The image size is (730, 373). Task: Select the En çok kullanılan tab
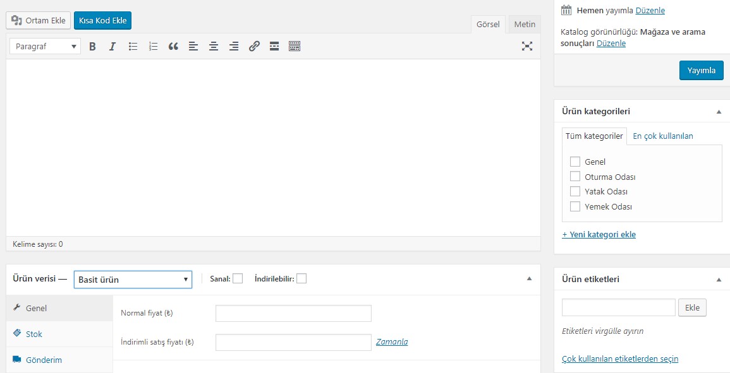click(x=663, y=136)
